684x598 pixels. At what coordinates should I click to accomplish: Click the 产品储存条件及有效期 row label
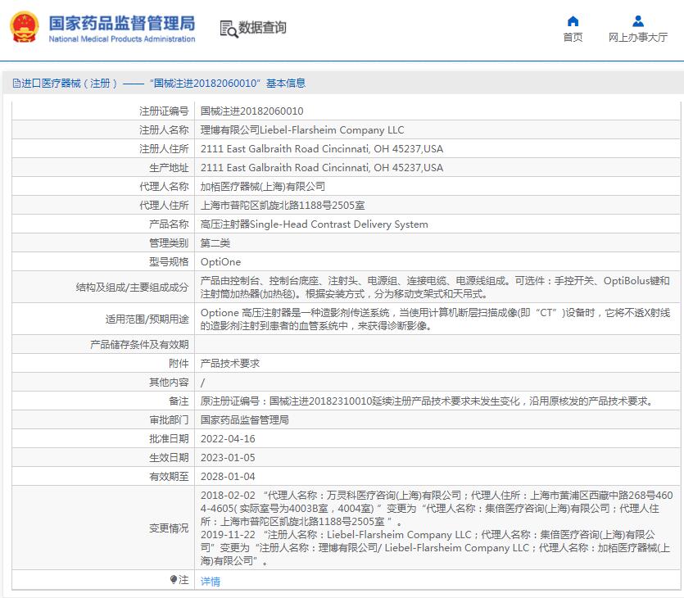coord(139,345)
